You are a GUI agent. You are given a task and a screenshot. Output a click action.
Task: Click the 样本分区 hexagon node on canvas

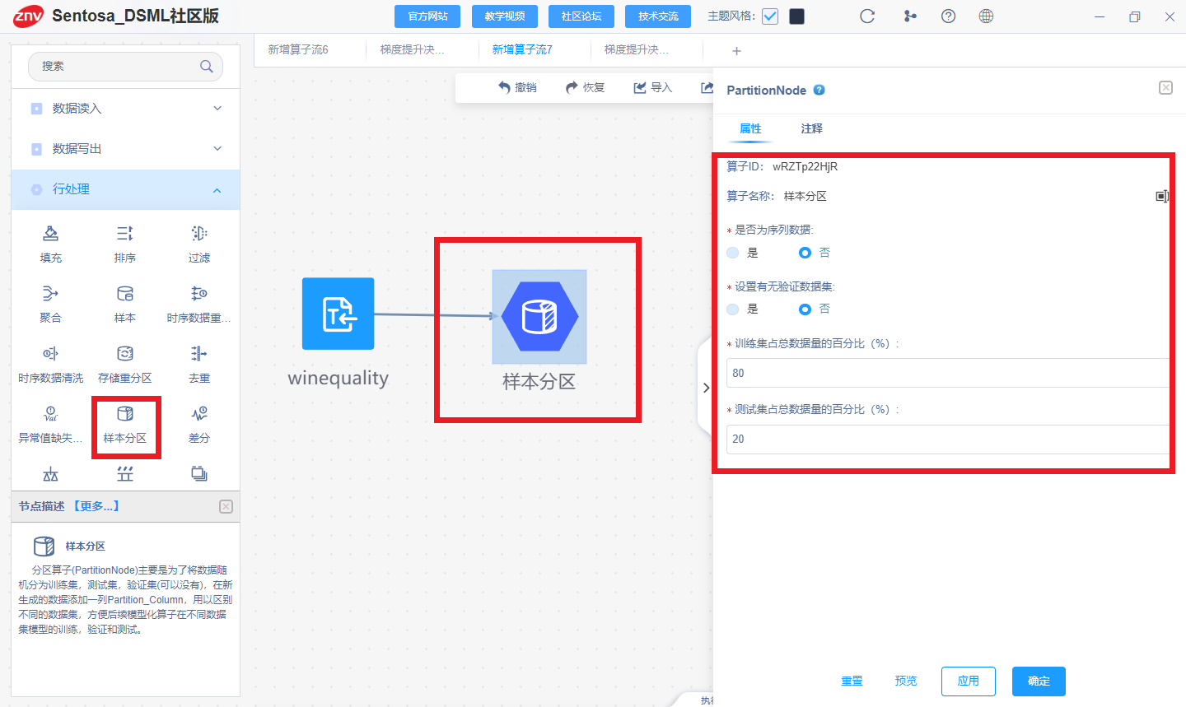tap(539, 317)
